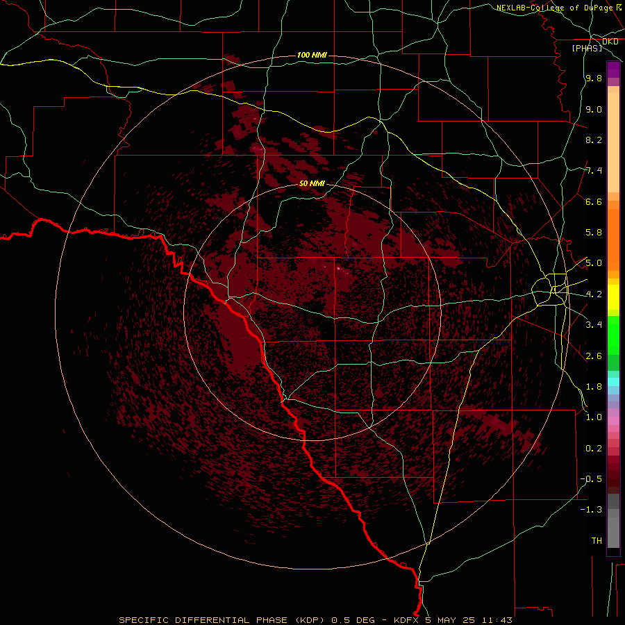Viewport: 625px width, 625px height.
Task: Click the 9.0 value on the color scale
Action: 594,109
